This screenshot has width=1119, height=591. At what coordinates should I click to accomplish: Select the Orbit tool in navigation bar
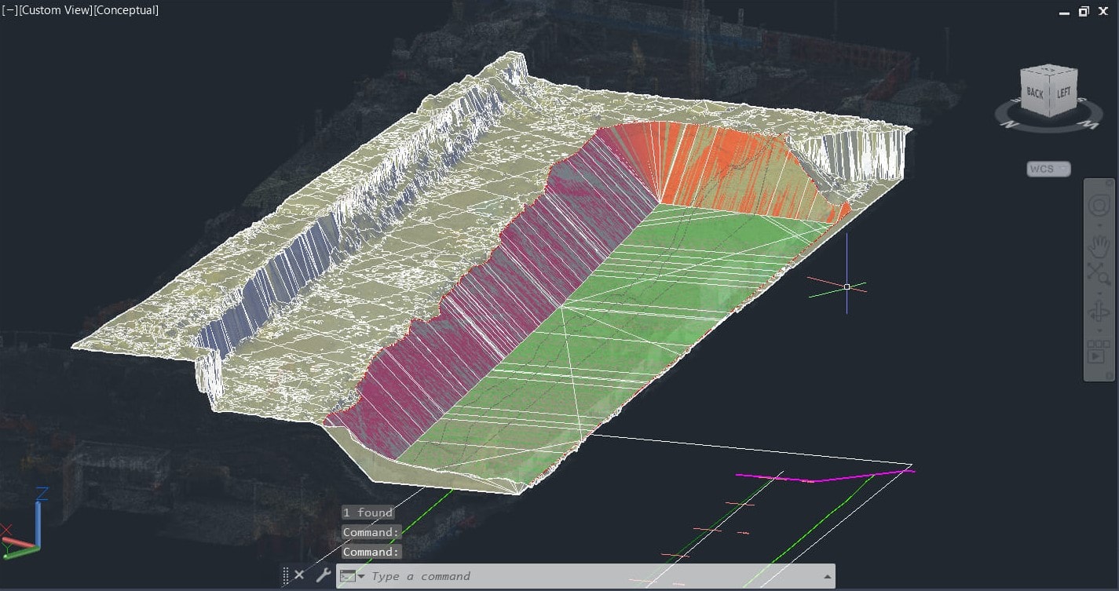(1098, 312)
